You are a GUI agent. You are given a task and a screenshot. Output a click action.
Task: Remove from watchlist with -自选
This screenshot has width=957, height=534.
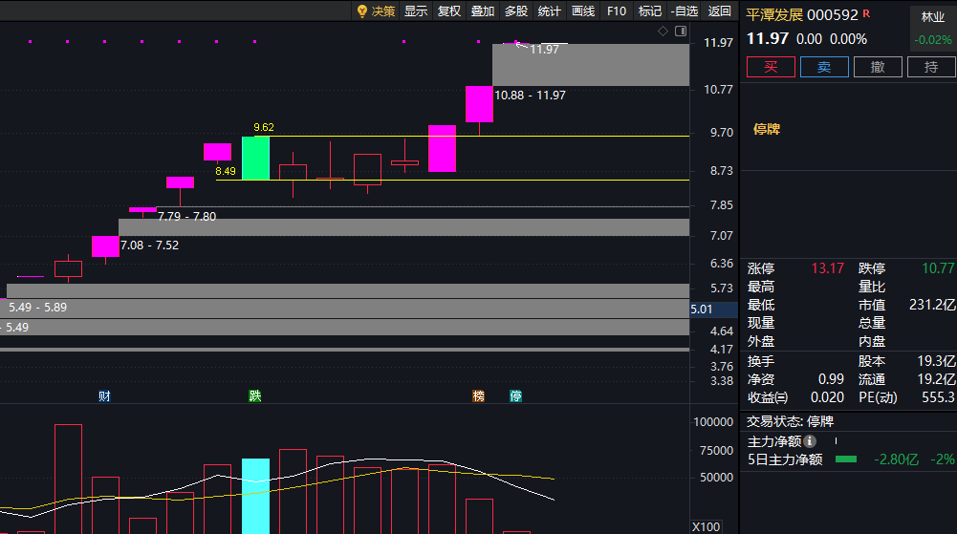(685, 11)
